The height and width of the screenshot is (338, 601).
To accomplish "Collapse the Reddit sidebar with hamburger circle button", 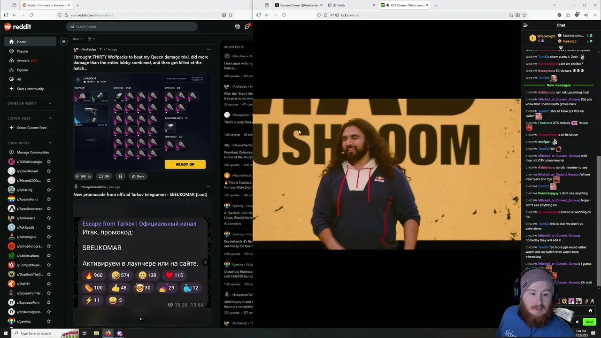I will 64,41.
